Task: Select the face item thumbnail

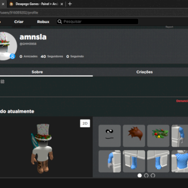Action: click(110, 136)
